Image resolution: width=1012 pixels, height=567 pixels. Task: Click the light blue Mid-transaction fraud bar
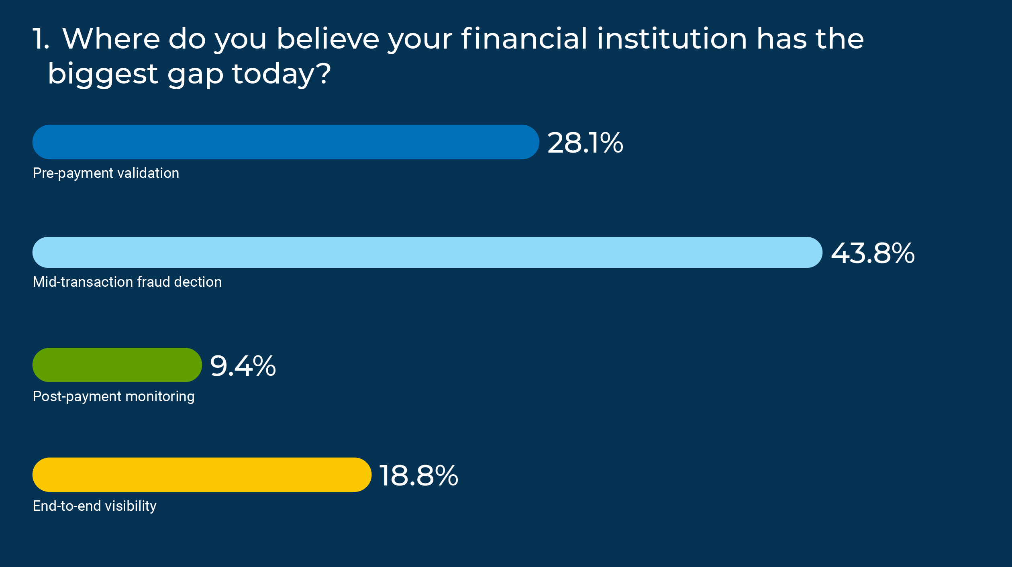pos(427,252)
